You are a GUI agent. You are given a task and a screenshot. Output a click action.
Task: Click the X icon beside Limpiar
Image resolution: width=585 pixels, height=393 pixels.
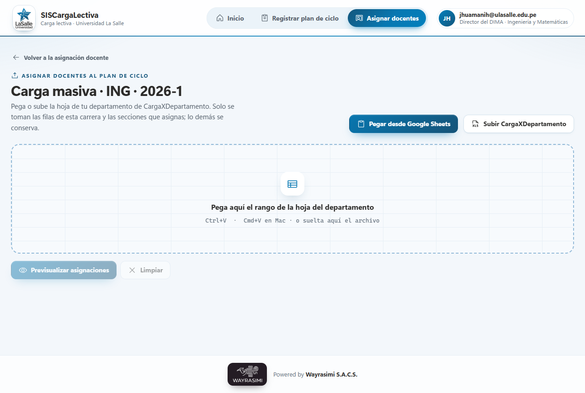pyautogui.click(x=132, y=270)
